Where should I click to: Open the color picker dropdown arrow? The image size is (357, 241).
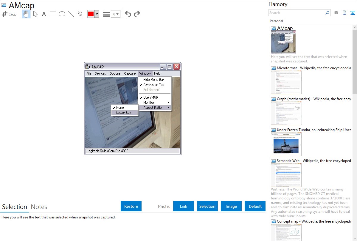tap(97, 14)
